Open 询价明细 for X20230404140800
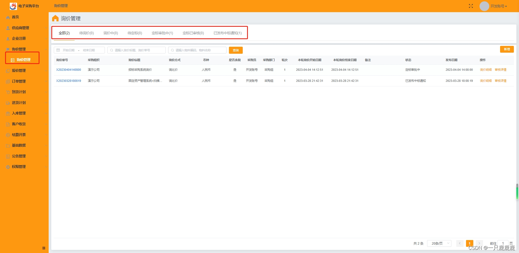Screen dimensions: 519x253 pos(486,70)
